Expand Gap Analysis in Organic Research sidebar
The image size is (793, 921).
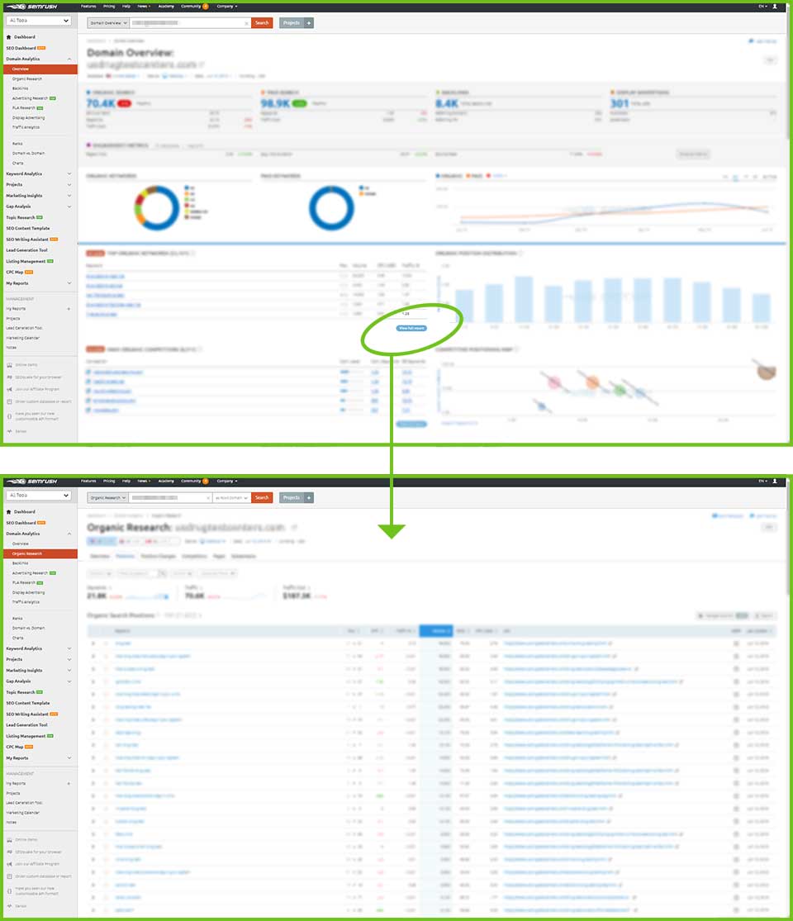click(x=69, y=681)
